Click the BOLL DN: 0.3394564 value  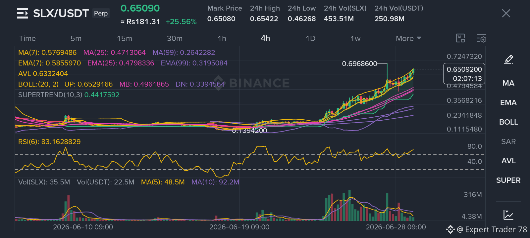coord(200,84)
